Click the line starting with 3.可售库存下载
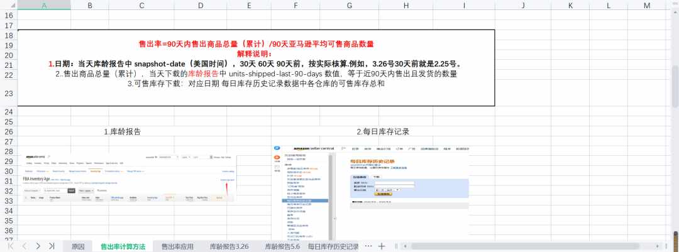Screen dimensions: 679x252 [x=257, y=84]
